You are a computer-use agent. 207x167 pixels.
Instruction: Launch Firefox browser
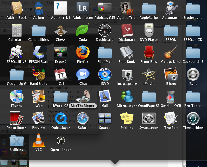(x=83, y=52)
